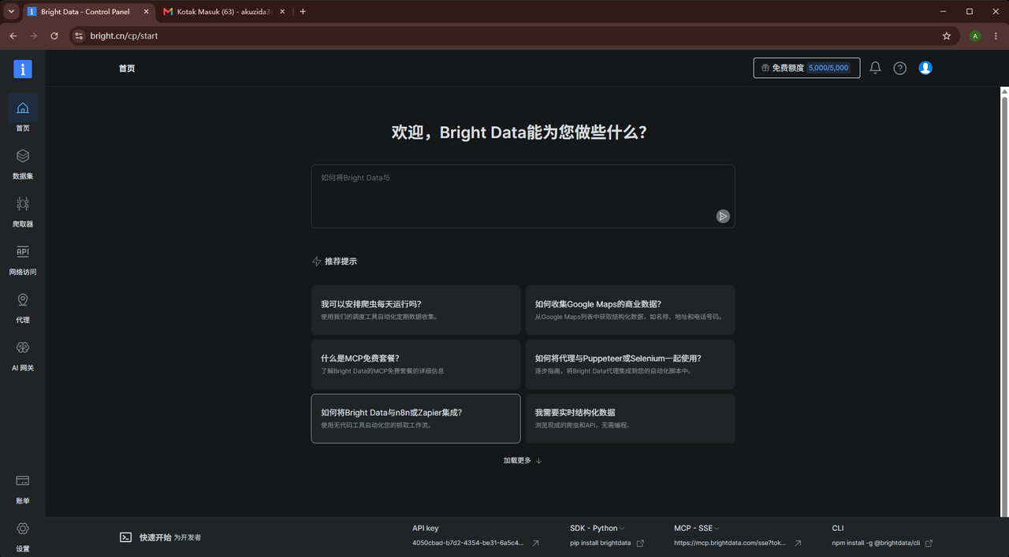
Task: Click the 推荐提示 lightning icon
Action: click(x=316, y=261)
